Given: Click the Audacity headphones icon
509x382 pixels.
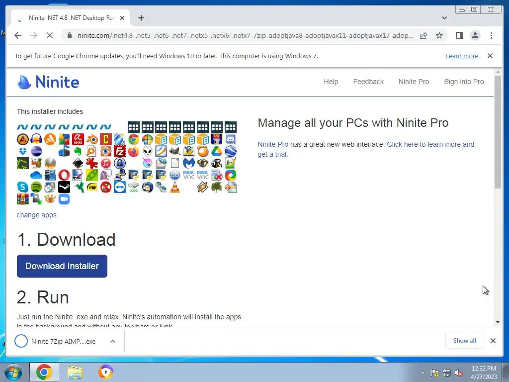Looking at the screenshot, I should [x=36, y=139].
